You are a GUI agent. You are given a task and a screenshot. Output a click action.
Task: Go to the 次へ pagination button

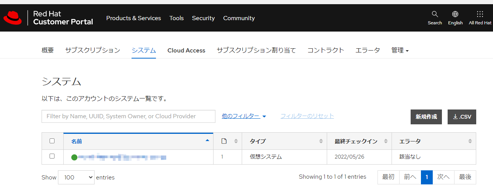click(443, 177)
